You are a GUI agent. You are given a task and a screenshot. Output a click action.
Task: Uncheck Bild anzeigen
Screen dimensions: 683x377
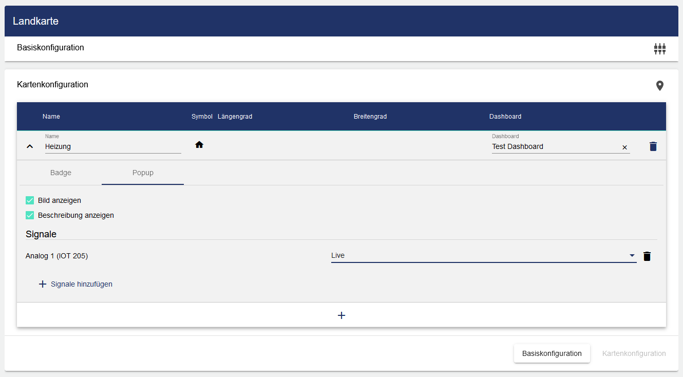pos(30,200)
